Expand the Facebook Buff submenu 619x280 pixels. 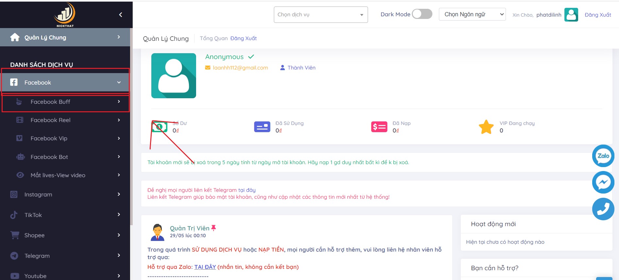click(x=66, y=102)
